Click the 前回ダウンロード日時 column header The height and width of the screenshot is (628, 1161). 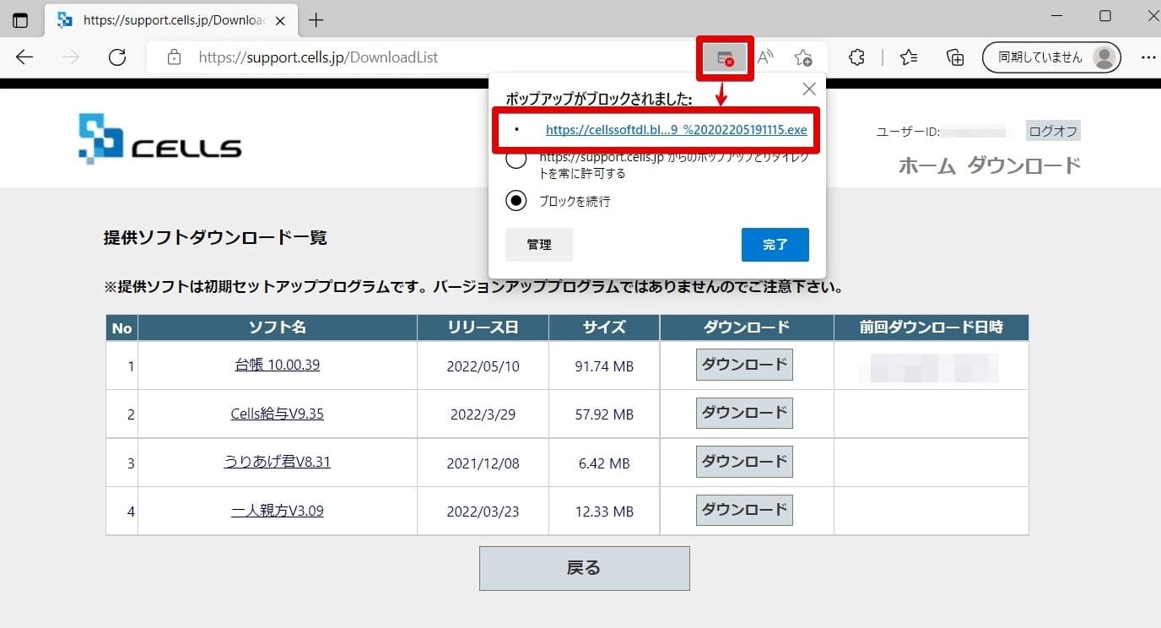[x=931, y=328]
